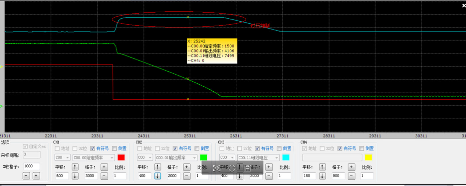Open CH3 C00 group dropdown
The height and width of the screenshot is (186, 466).
[227, 157]
